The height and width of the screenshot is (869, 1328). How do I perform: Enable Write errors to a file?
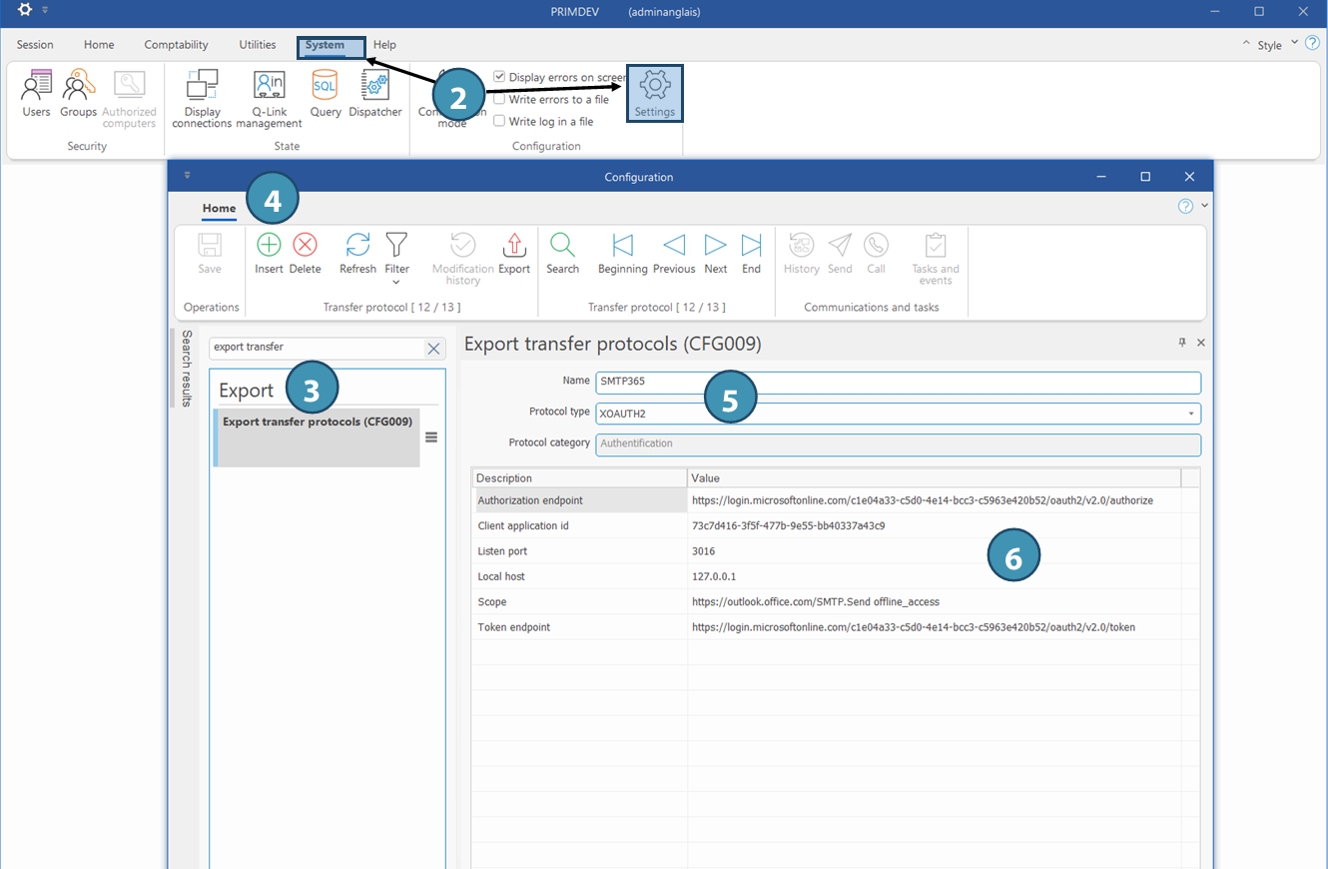[x=500, y=99]
